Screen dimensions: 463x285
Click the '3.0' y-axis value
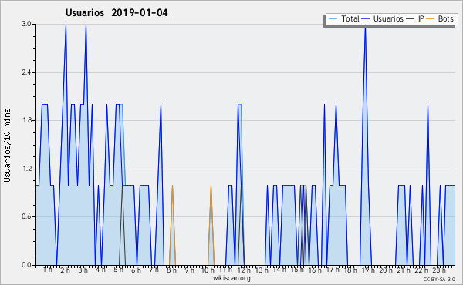point(26,24)
